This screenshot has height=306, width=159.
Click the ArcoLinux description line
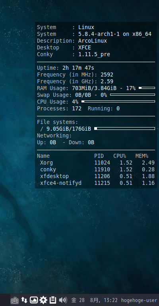72,41
